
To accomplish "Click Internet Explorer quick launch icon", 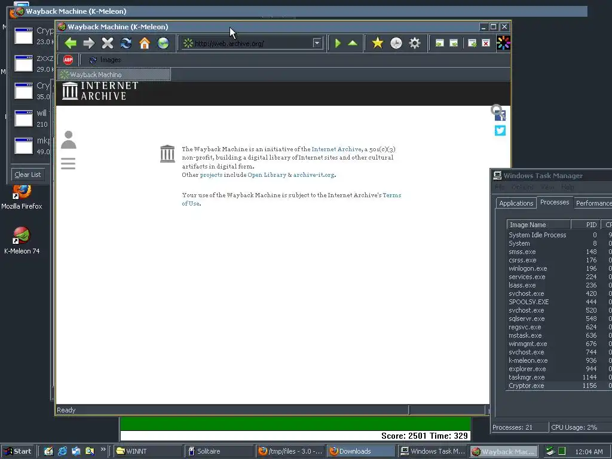I will pyautogui.click(x=62, y=451).
